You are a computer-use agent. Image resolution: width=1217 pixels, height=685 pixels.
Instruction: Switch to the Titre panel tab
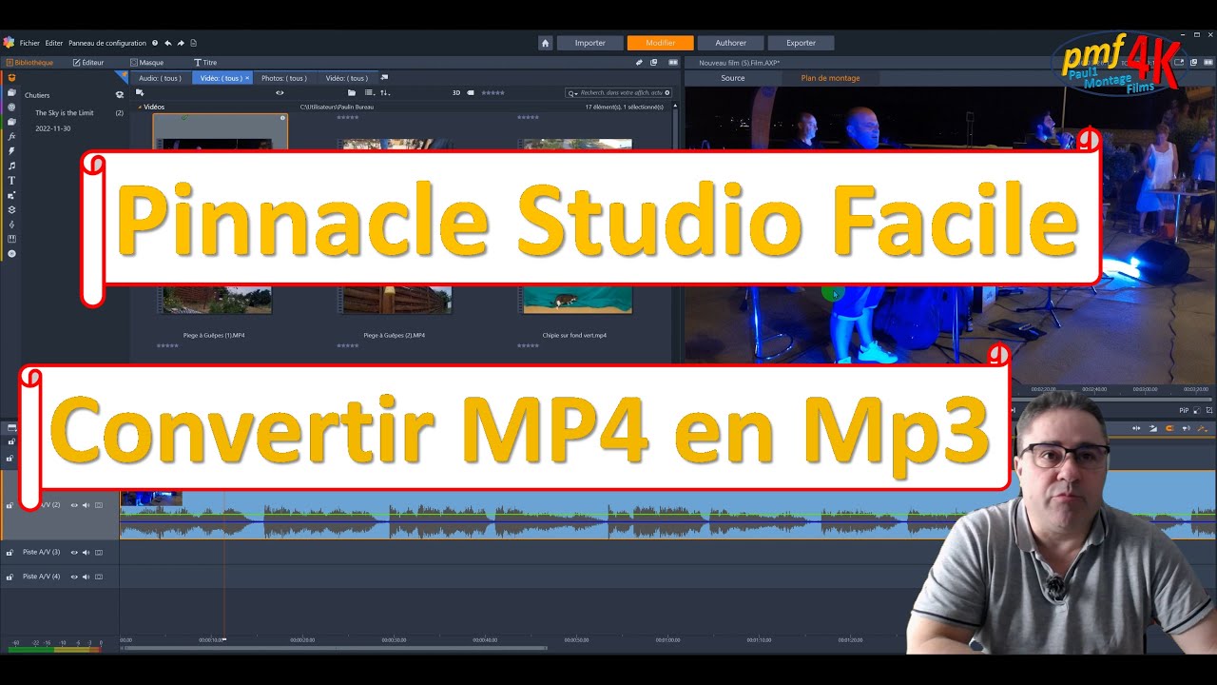click(205, 63)
